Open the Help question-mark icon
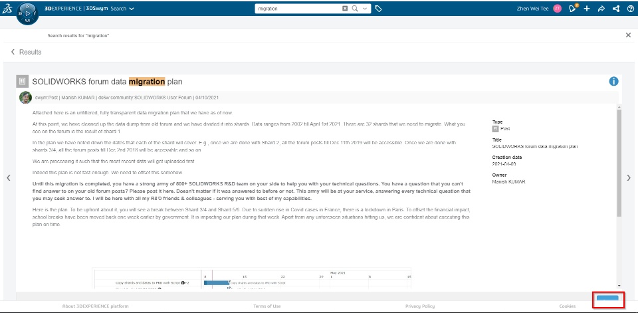Viewport: 638px width, 313px height. click(x=630, y=9)
